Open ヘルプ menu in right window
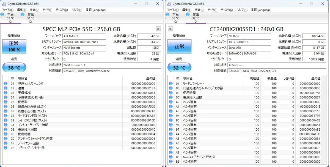The height and width of the screenshot is (167, 330). point(242,10)
